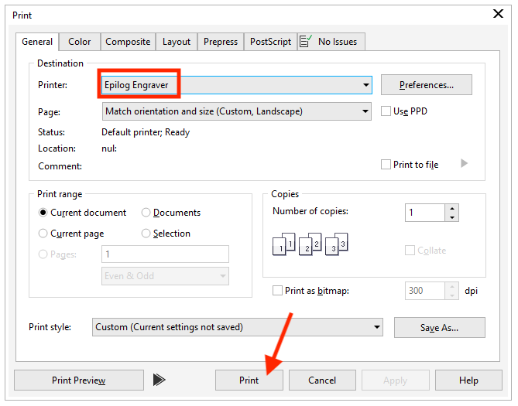Choose the Current page radio option
Viewport: 518px width, 406px height.
point(43,234)
